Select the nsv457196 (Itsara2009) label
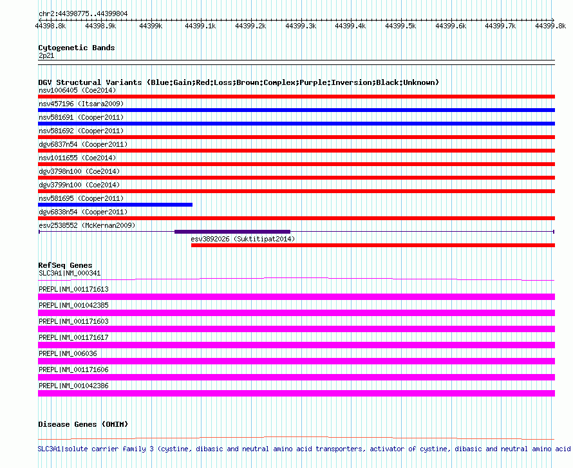The height and width of the screenshot is (468, 573). click(x=81, y=104)
